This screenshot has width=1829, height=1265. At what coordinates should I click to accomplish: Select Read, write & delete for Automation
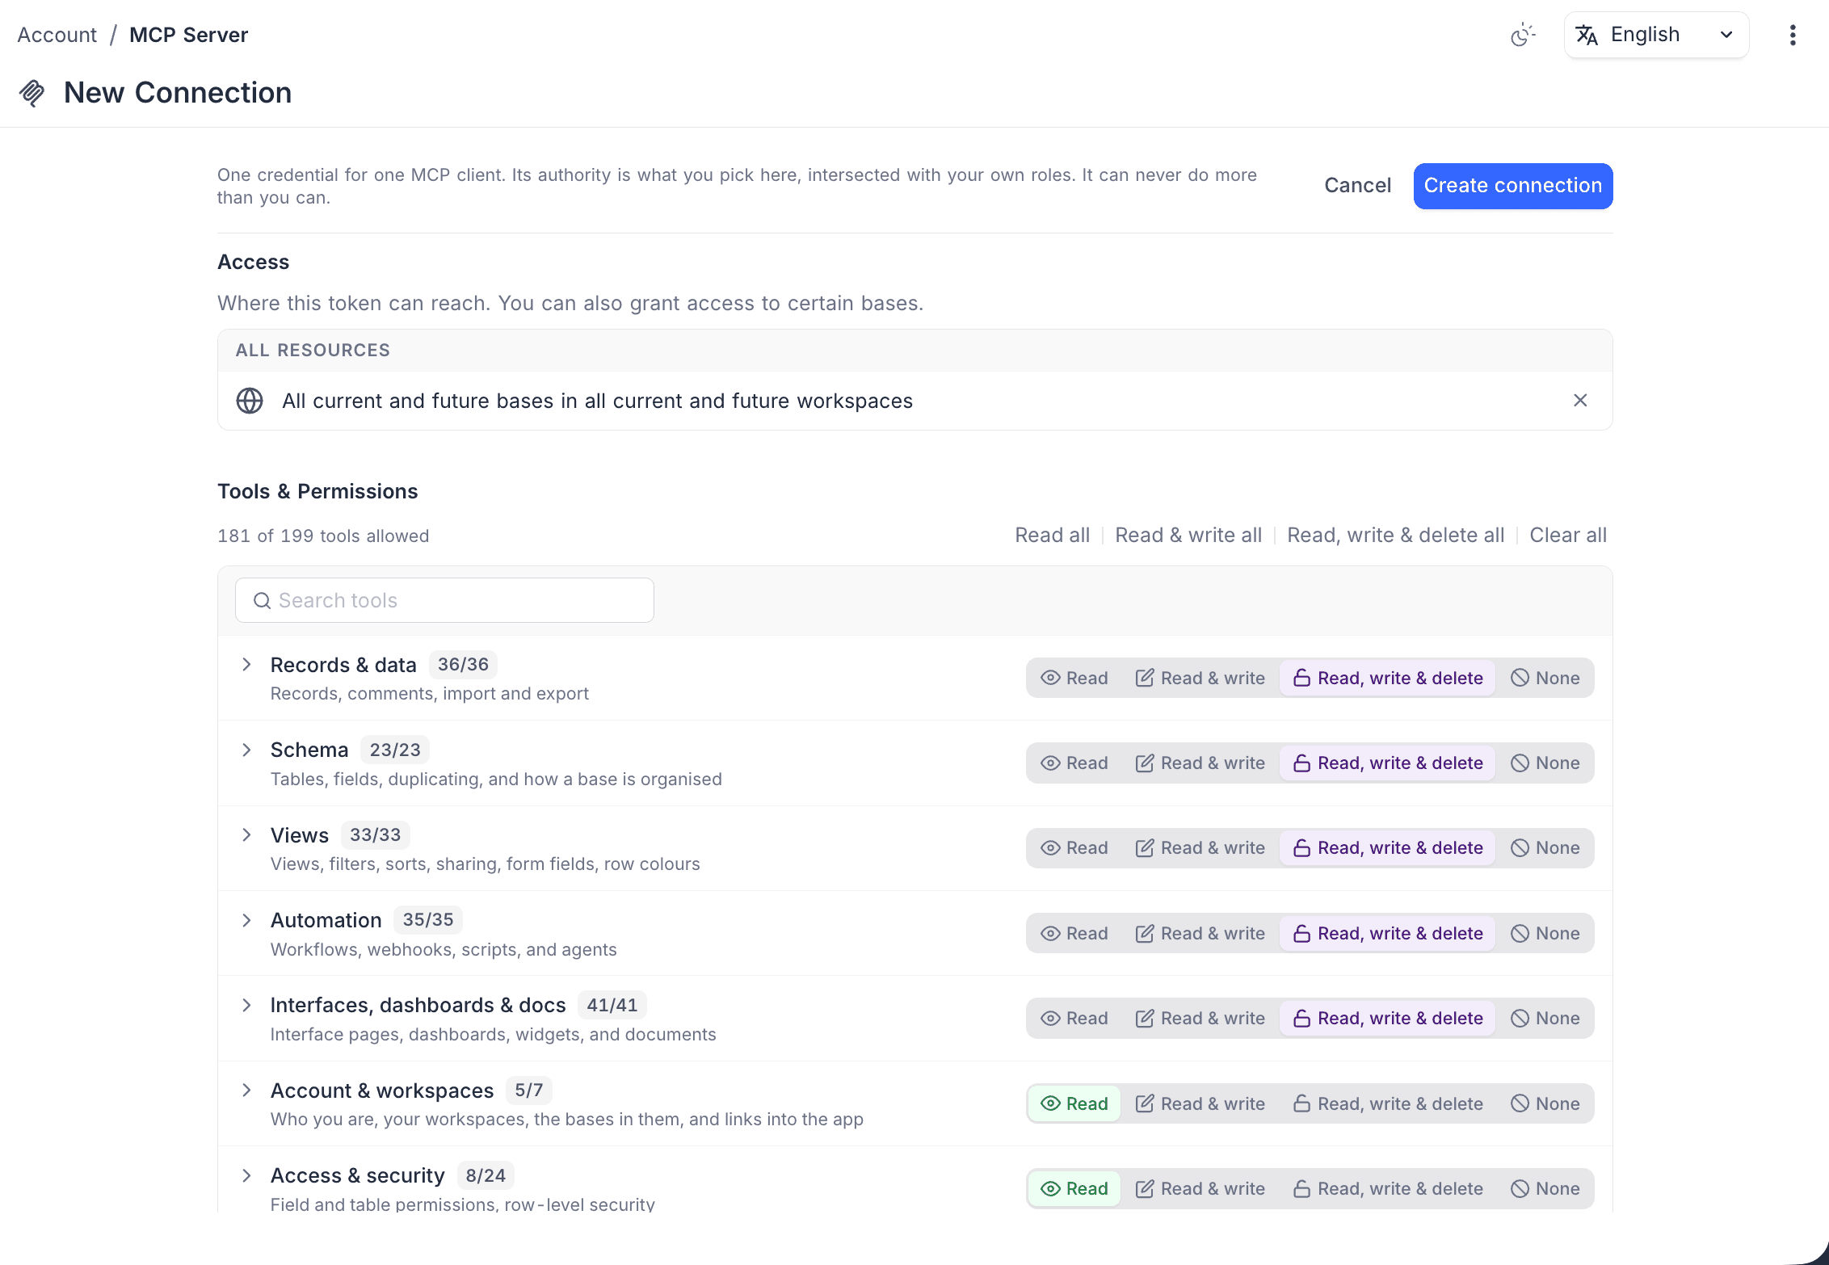(x=1388, y=933)
